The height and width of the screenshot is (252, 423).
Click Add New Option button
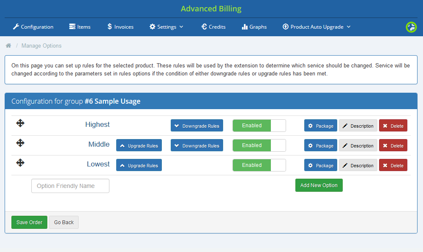pyautogui.click(x=319, y=185)
